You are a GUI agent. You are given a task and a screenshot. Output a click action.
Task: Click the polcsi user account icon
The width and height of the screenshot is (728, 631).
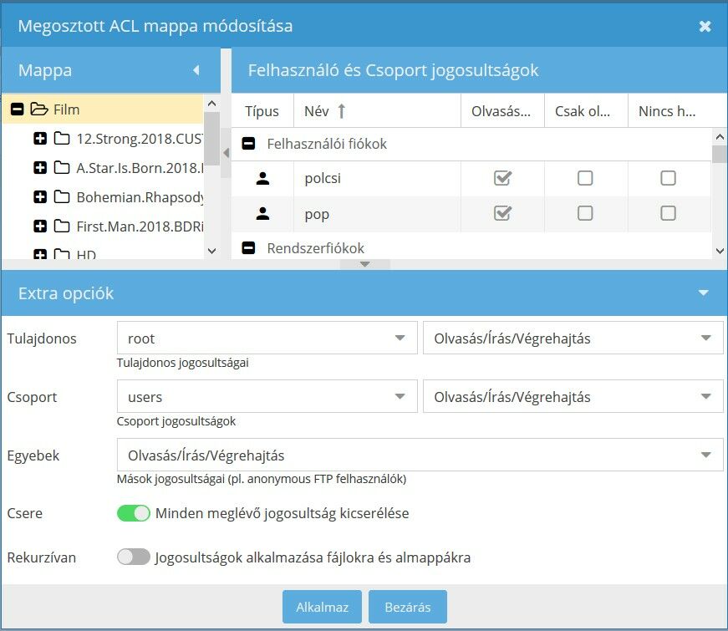[262, 178]
